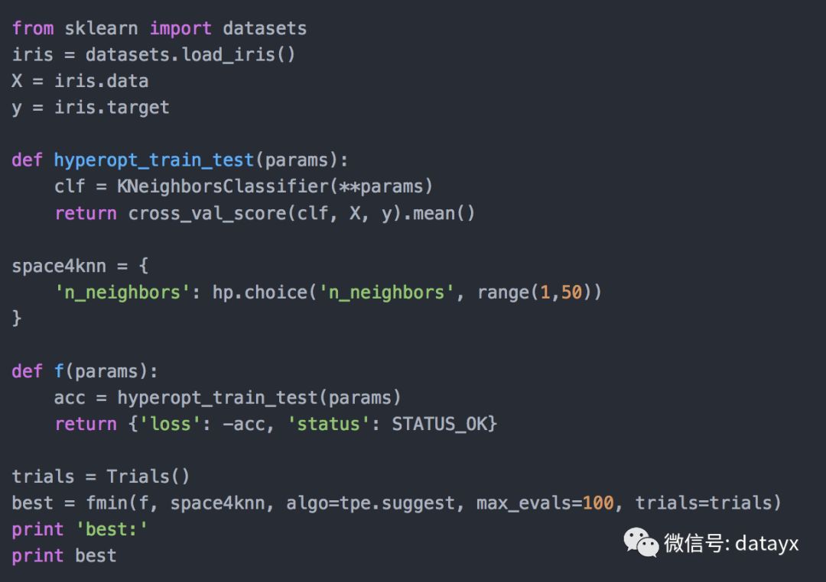Click the number 100 in max_evals
The width and height of the screenshot is (826, 582).
pos(598,503)
